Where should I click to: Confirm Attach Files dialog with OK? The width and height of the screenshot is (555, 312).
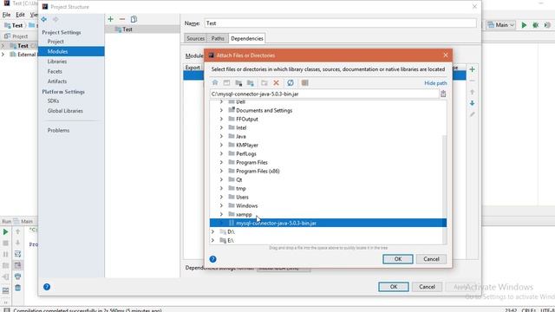click(398, 259)
